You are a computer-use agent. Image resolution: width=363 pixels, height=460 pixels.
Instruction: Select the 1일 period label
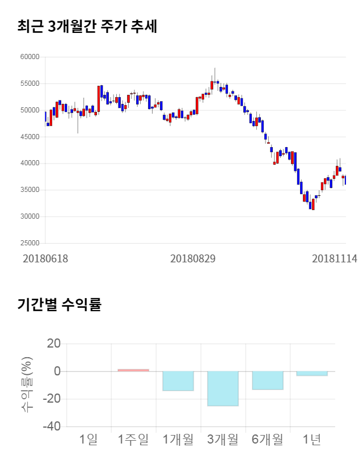[88, 439]
